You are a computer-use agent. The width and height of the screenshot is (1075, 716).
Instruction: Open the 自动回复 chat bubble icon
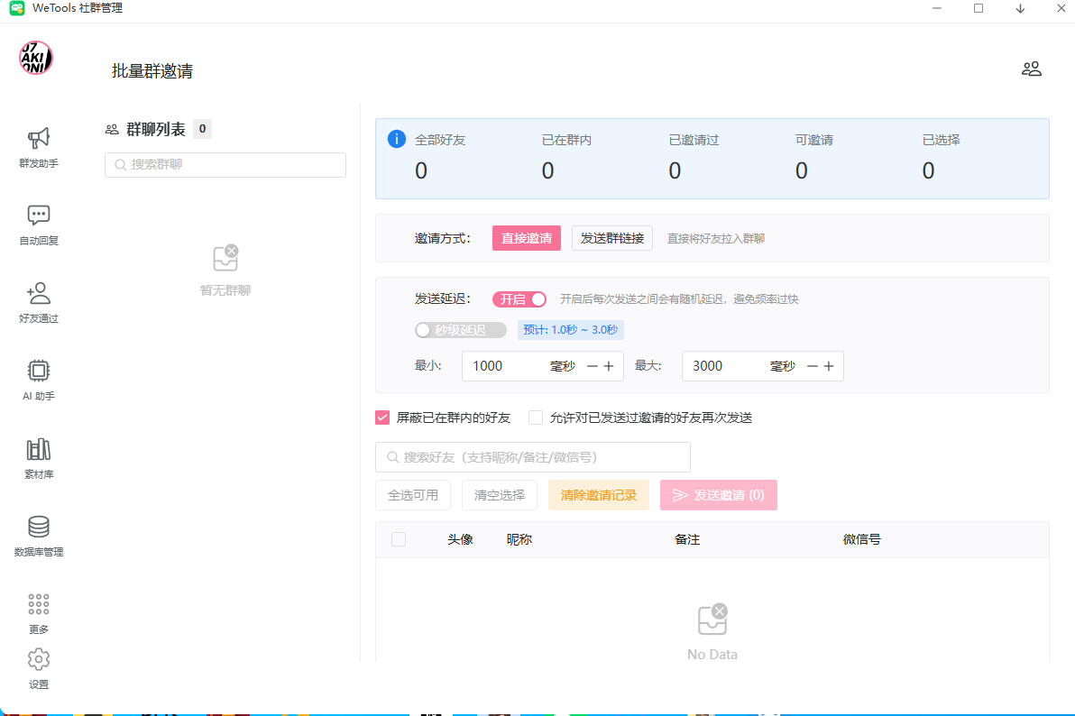(x=39, y=216)
